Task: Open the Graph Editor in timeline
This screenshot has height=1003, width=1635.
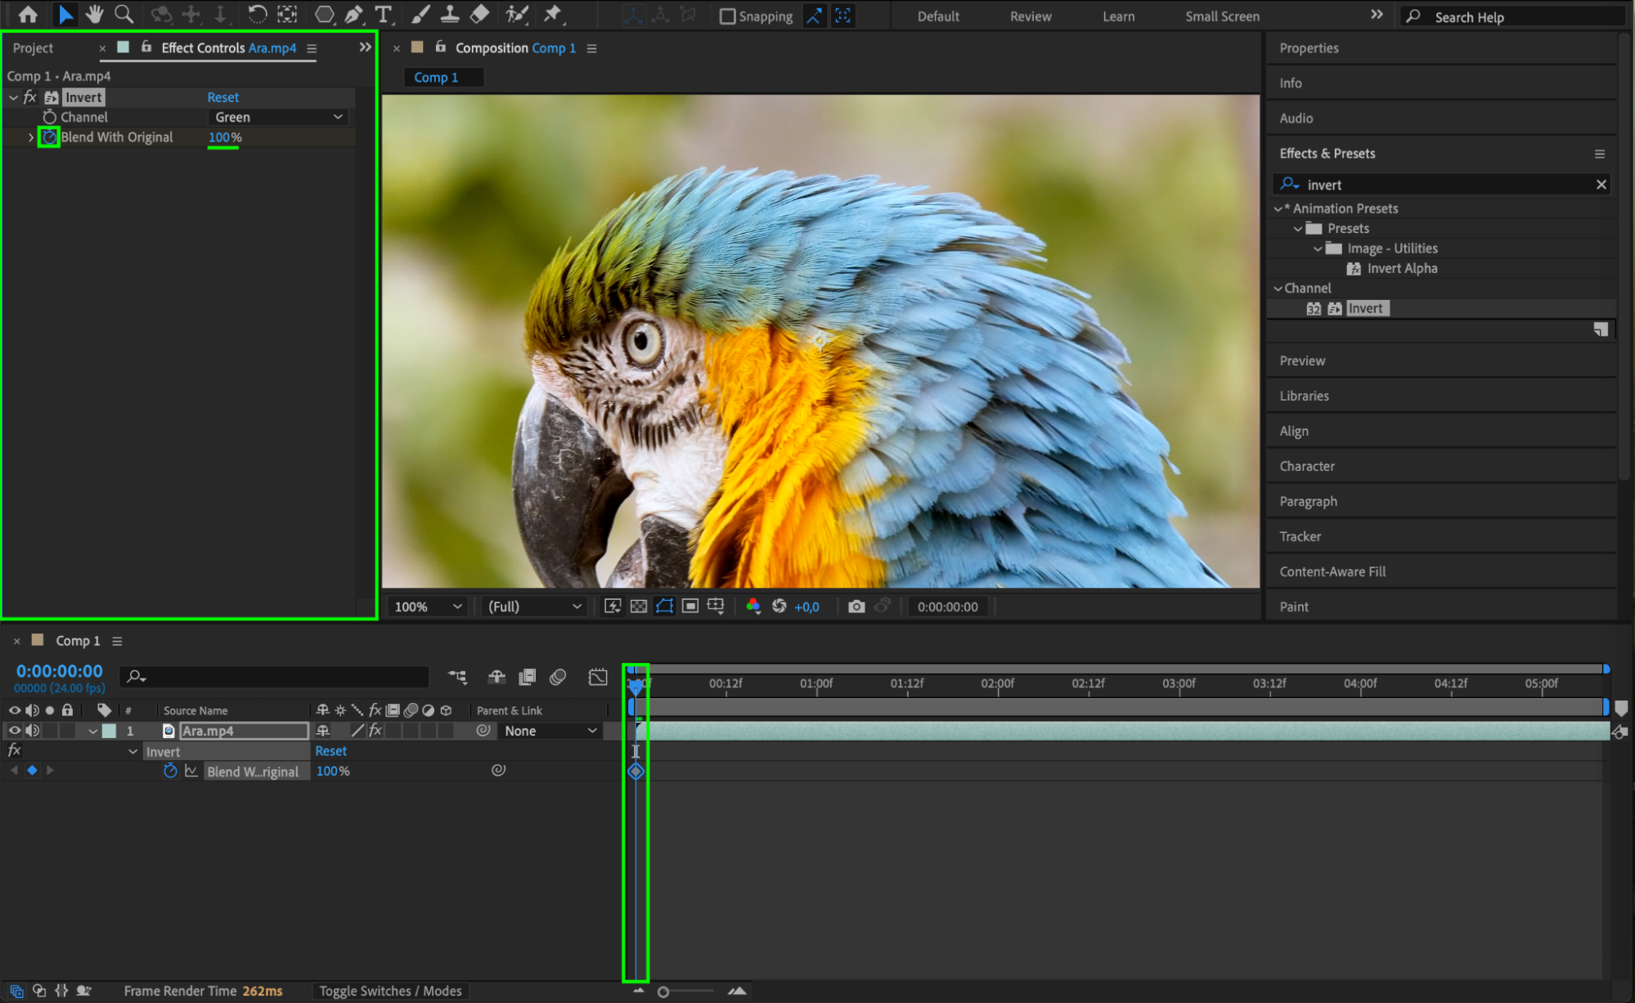Action: (x=598, y=677)
